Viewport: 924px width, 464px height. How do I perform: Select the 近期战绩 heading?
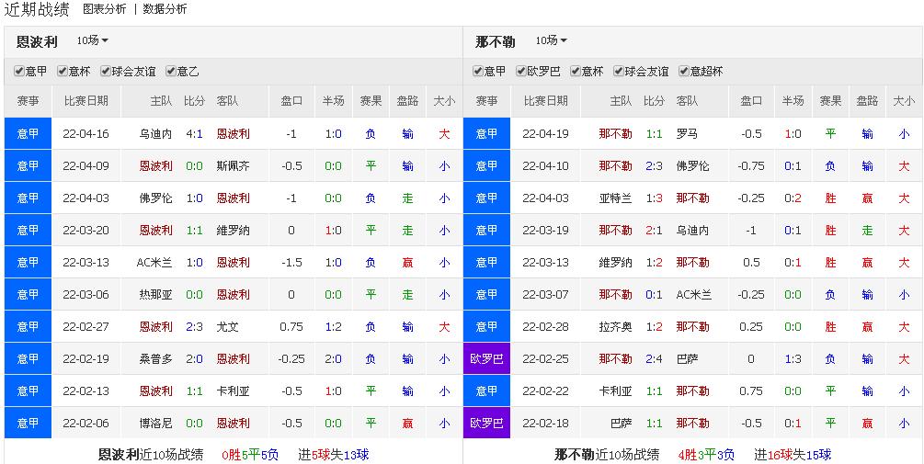37,9
